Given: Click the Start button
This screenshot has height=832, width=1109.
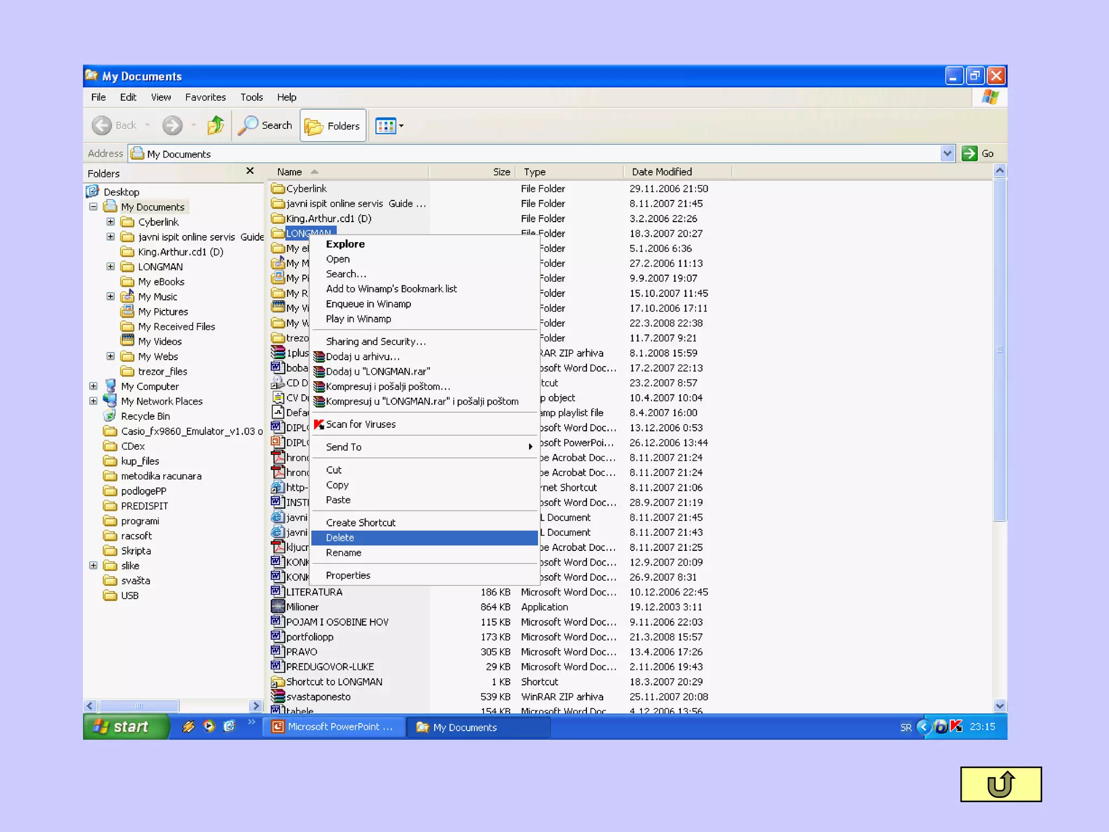Looking at the screenshot, I should pos(124,726).
